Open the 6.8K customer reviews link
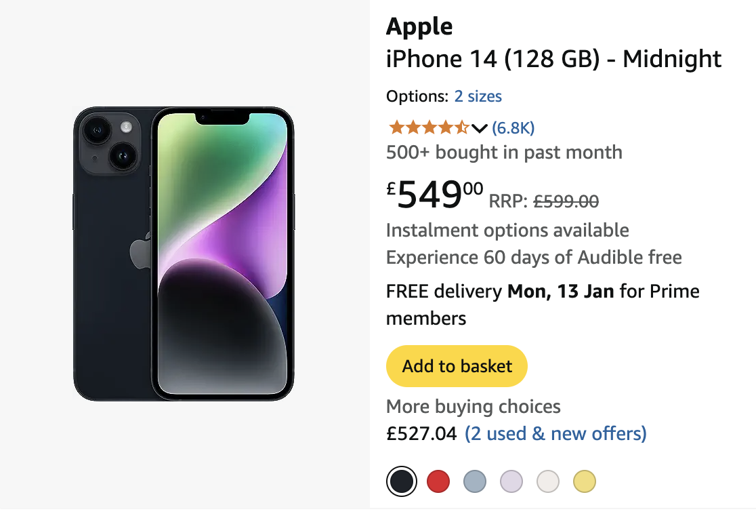The height and width of the screenshot is (518, 756). (x=513, y=127)
